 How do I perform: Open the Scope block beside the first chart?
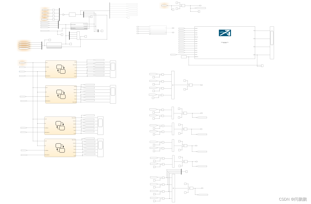tap(113, 69)
